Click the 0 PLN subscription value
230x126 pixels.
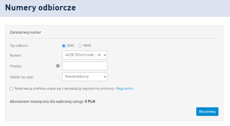point(90,102)
